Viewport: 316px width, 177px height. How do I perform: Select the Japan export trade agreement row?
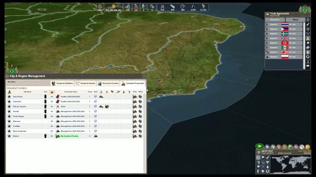[x=284, y=52]
